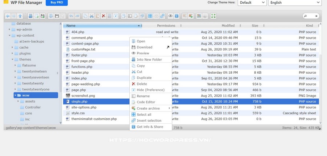Viewport: 327px width, 156px height.
Task: Toggle fullscreen with the green arrows icon
Action: (x=213, y=16)
